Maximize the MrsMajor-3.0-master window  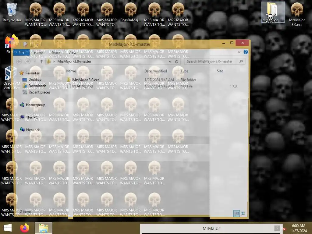(x=232, y=43)
